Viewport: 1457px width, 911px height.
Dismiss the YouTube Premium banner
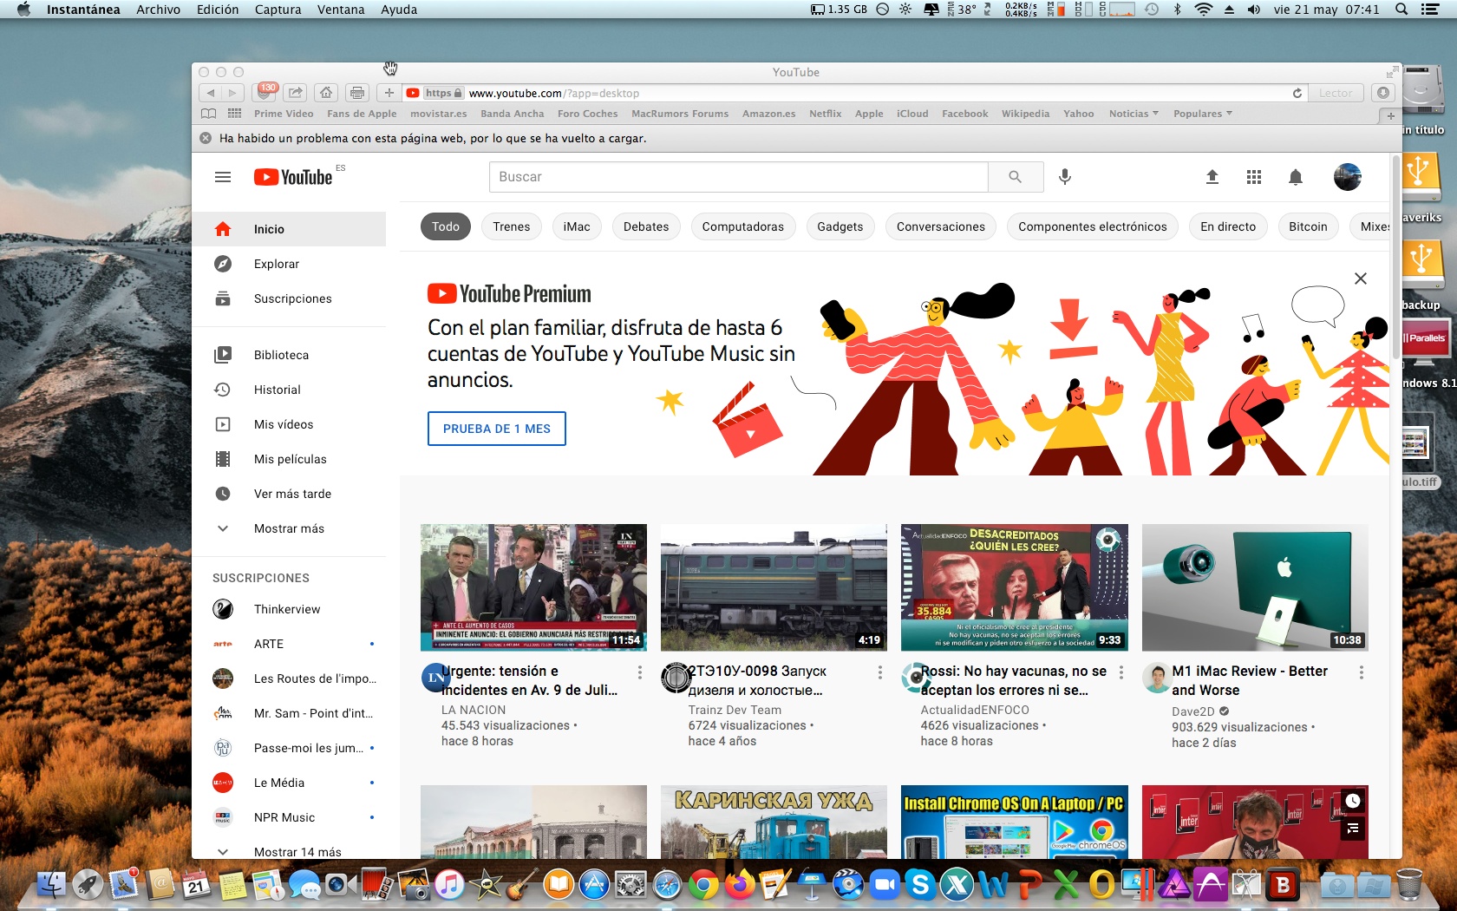coord(1361,279)
